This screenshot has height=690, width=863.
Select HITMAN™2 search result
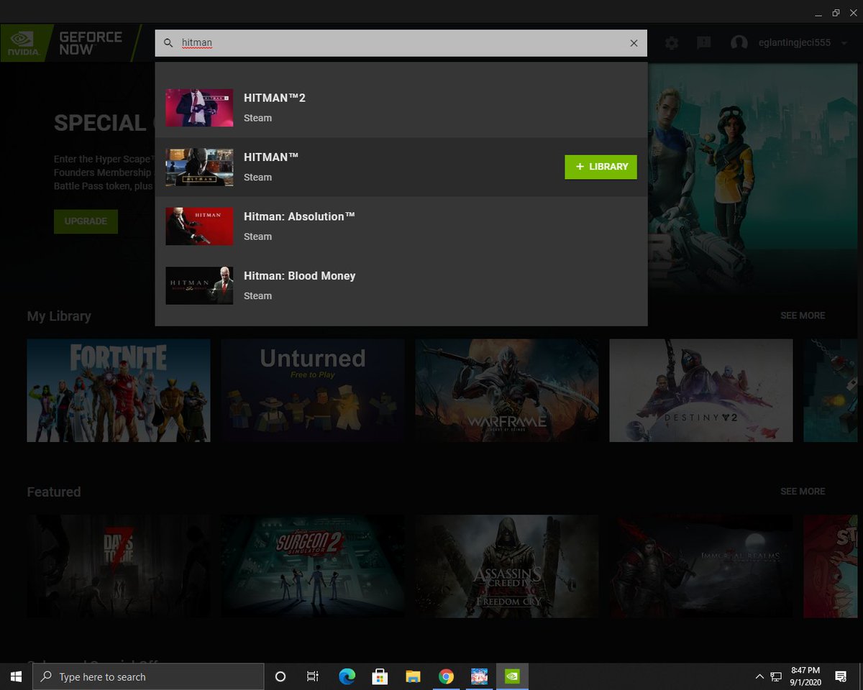pos(401,108)
